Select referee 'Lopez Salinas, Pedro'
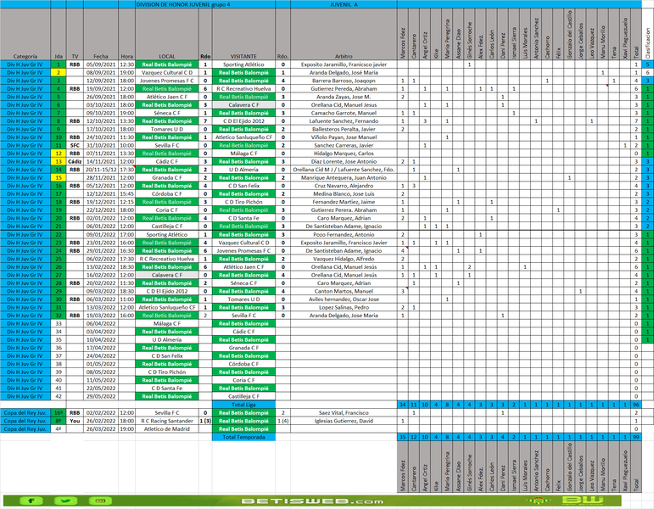Image resolution: width=654 pixels, height=509 pixels. (x=344, y=307)
